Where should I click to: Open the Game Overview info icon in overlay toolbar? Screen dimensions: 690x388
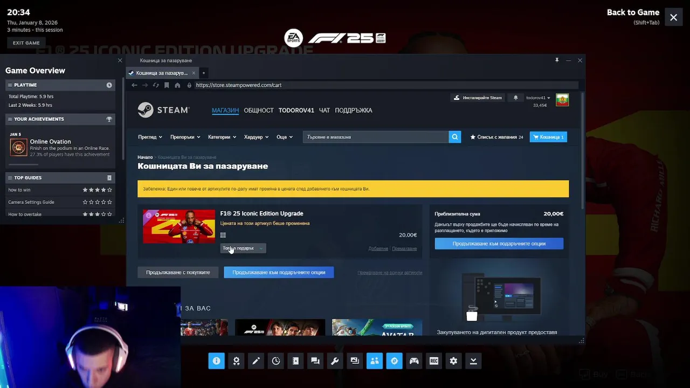216,361
